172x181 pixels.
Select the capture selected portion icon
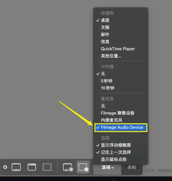(47, 167)
